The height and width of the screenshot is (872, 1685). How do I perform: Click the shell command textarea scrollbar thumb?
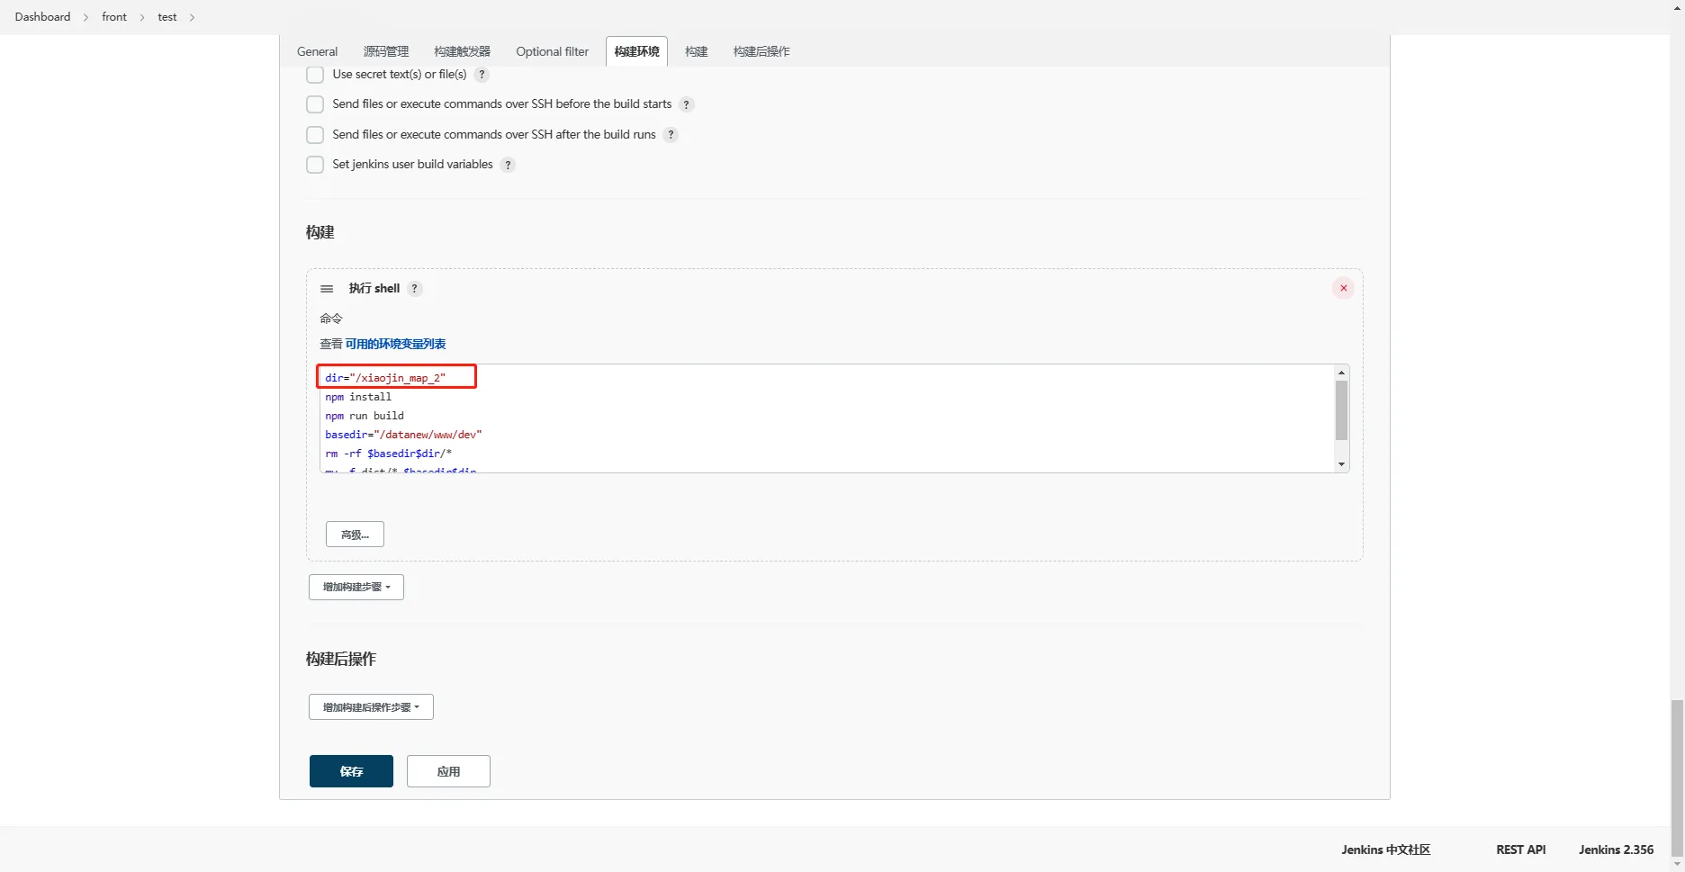(1341, 410)
